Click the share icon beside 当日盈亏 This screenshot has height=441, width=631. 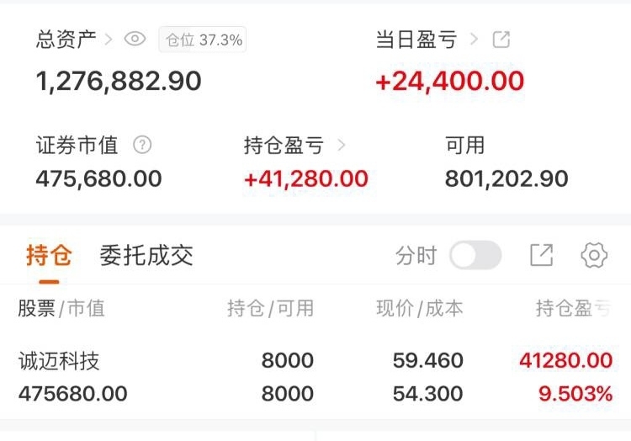click(x=501, y=39)
